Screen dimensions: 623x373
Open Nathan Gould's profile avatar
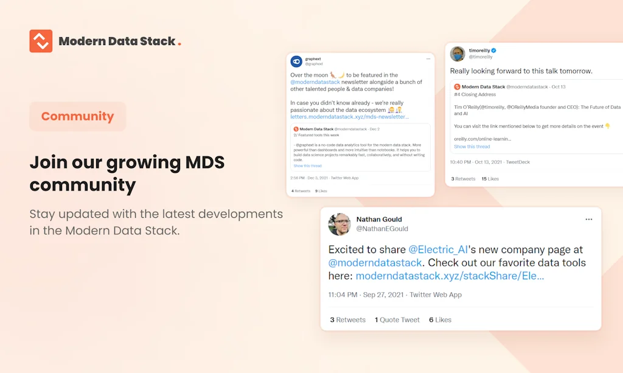click(339, 224)
